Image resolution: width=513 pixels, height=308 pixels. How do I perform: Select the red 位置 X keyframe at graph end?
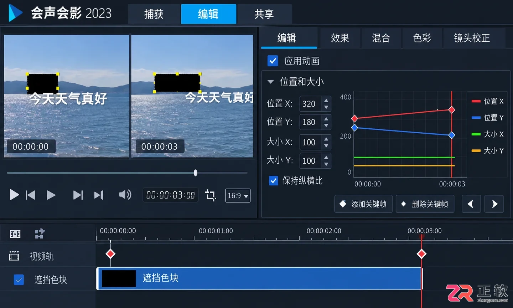451,110
